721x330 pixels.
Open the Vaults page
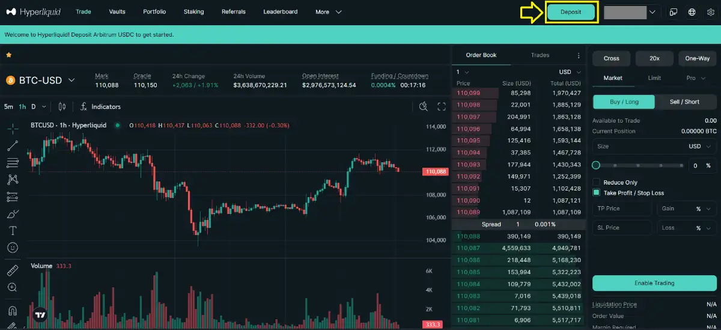[x=117, y=11]
